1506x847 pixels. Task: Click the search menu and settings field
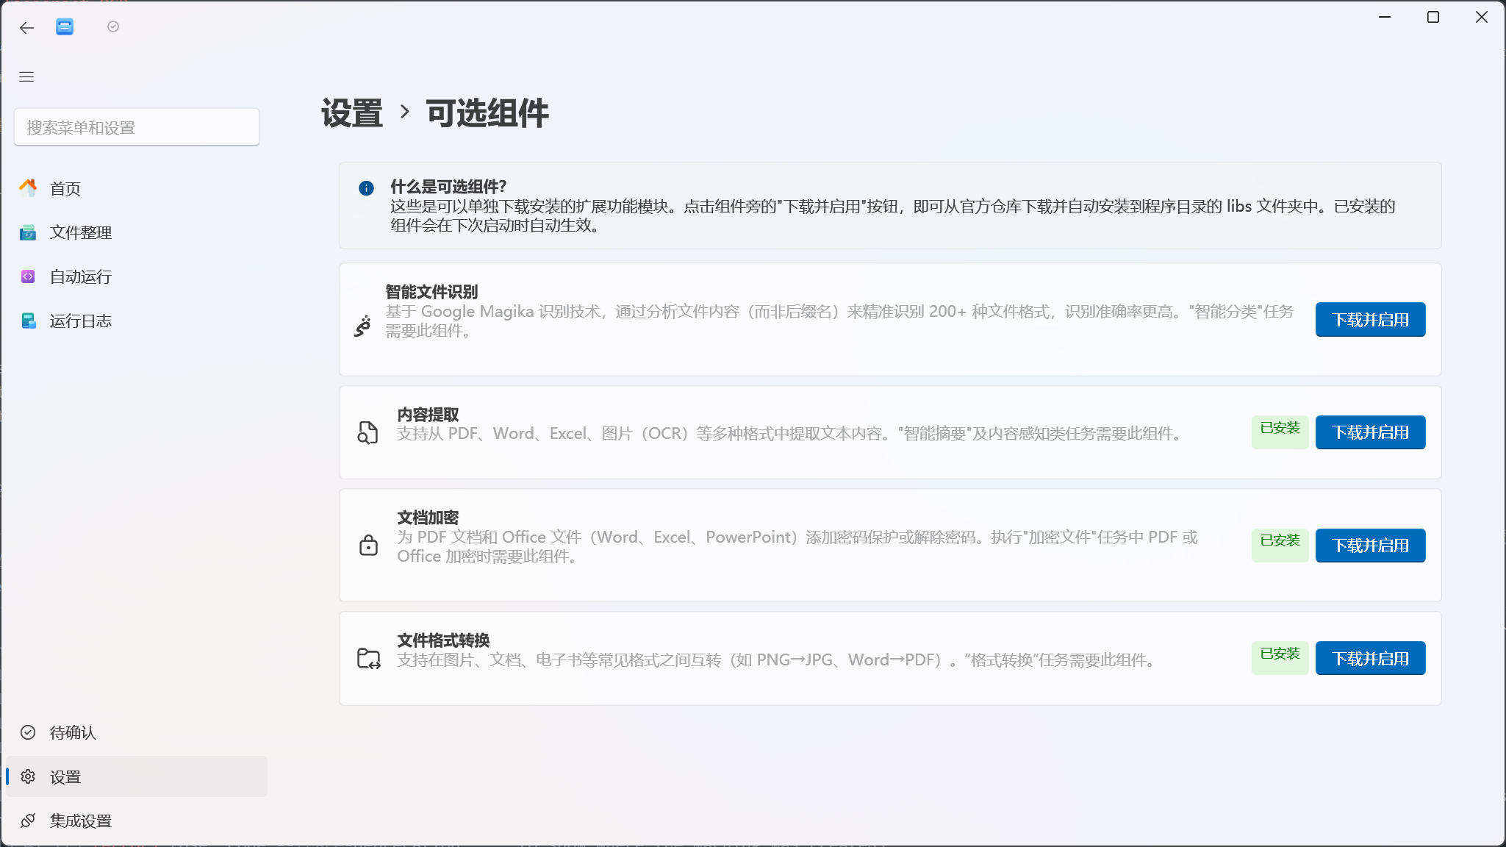click(137, 127)
